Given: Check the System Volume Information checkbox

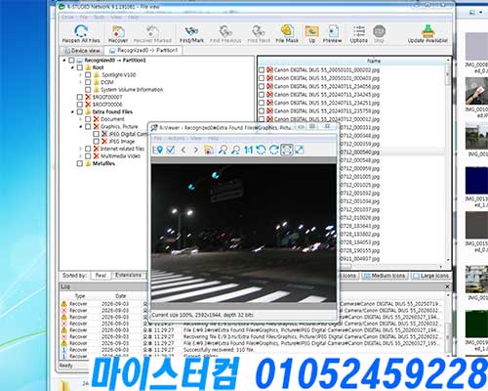Looking at the screenshot, I should (88, 90).
